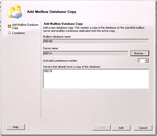Go to previous page with Back button
The height and width of the screenshot is (136, 157).
pyautogui.click(x=102, y=128)
